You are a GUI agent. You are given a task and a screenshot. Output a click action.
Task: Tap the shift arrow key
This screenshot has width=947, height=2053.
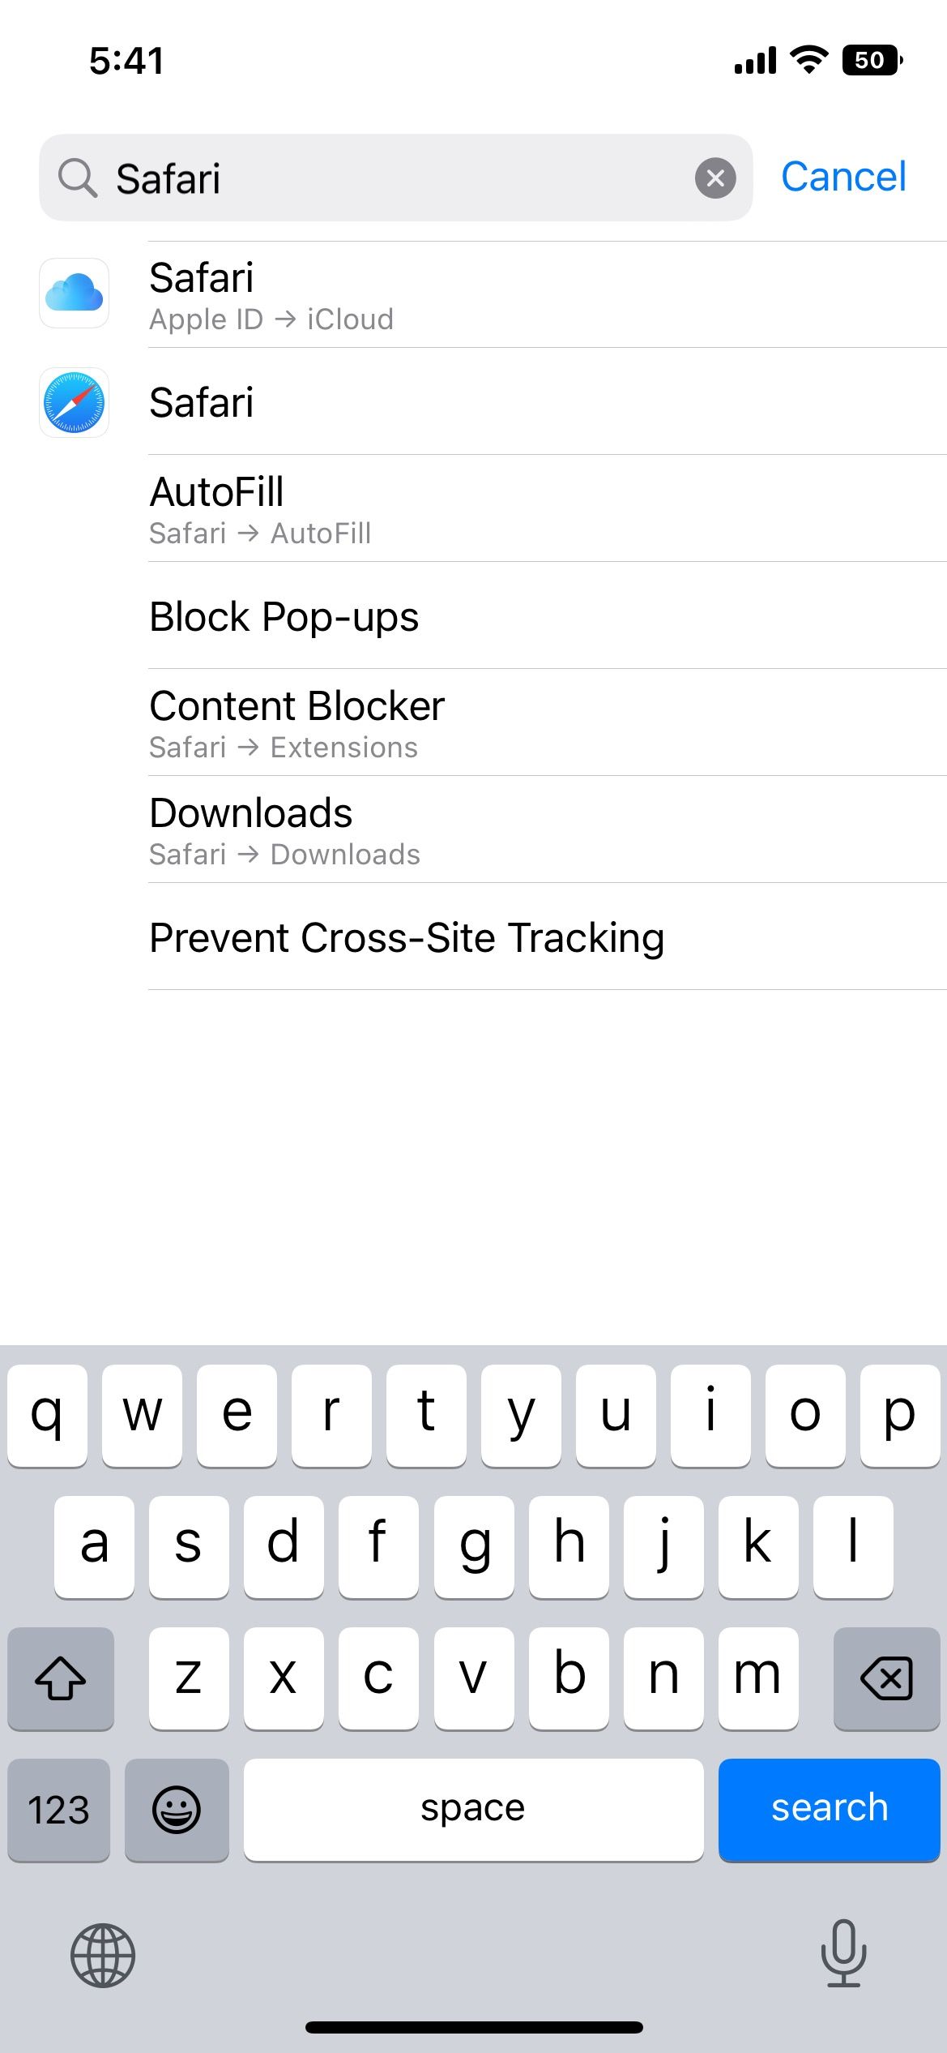tap(60, 1679)
